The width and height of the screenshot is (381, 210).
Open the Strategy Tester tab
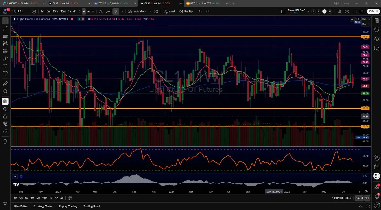(44, 206)
